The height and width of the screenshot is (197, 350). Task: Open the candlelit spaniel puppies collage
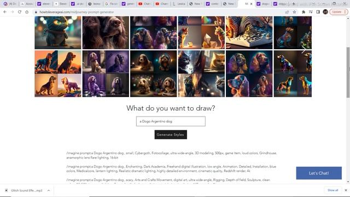click(x=153, y=73)
